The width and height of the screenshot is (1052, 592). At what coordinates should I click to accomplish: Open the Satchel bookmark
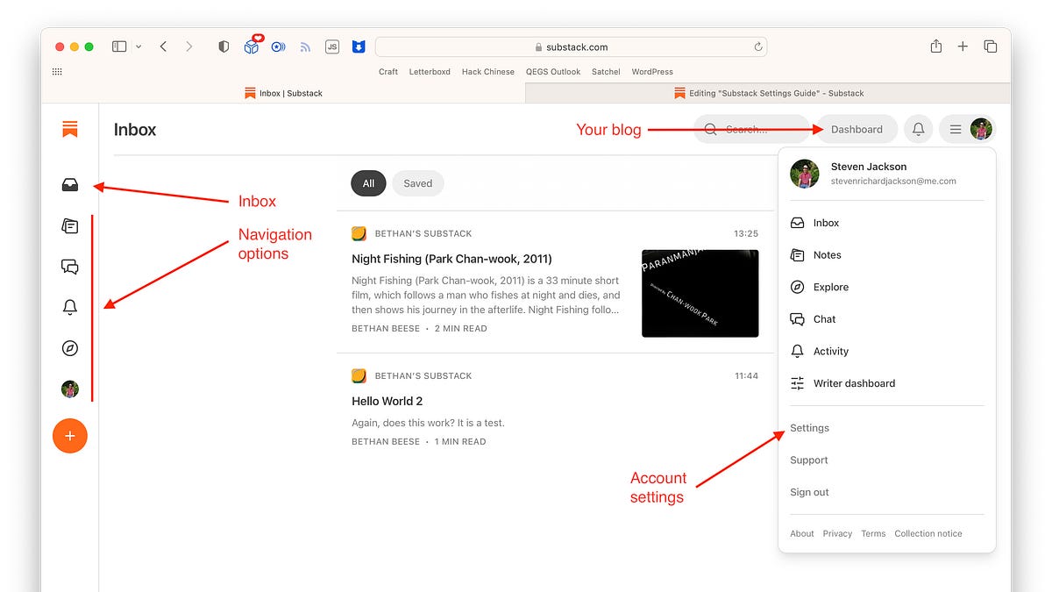point(606,72)
